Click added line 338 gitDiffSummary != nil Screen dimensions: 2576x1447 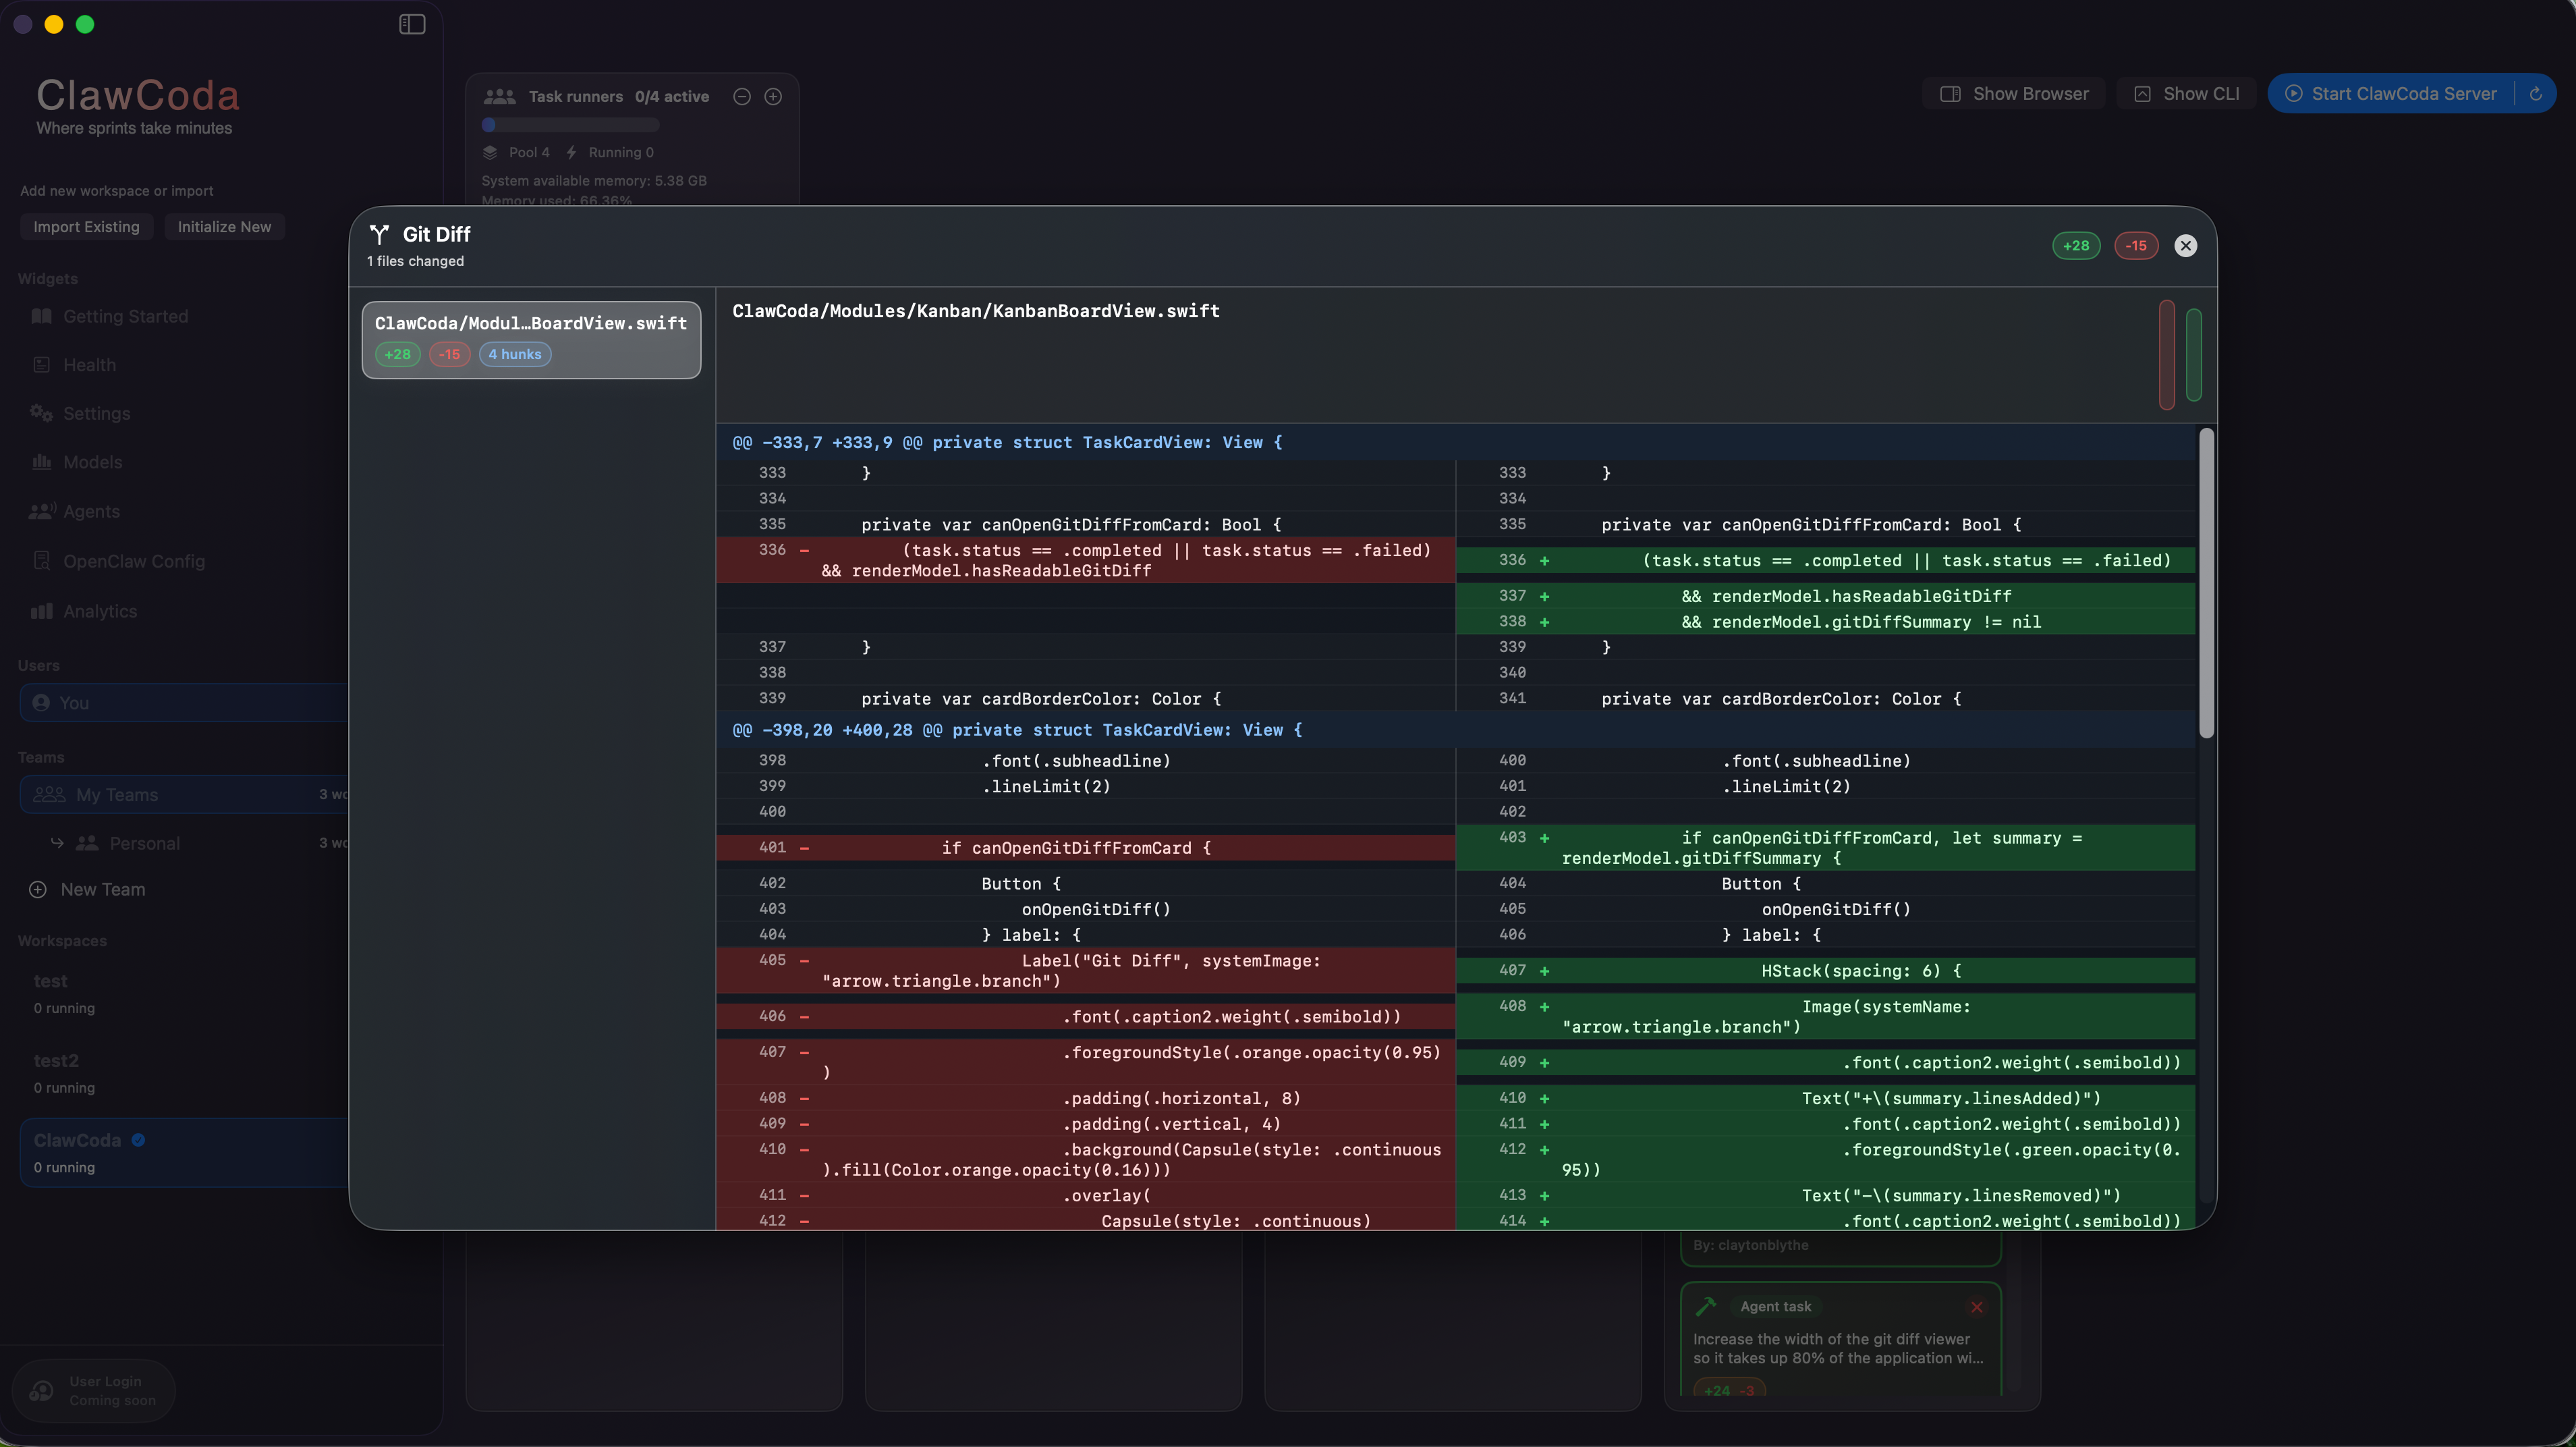[x=1826, y=622]
